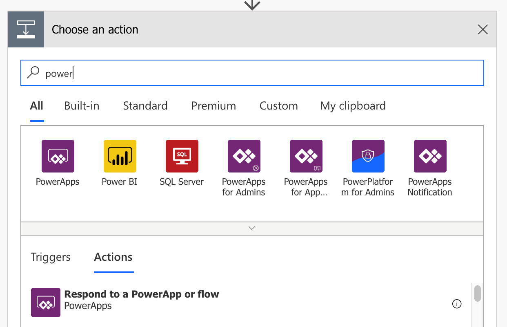Open PowerApps for Admins connector
This screenshot has width=507, height=327.
[244, 156]
